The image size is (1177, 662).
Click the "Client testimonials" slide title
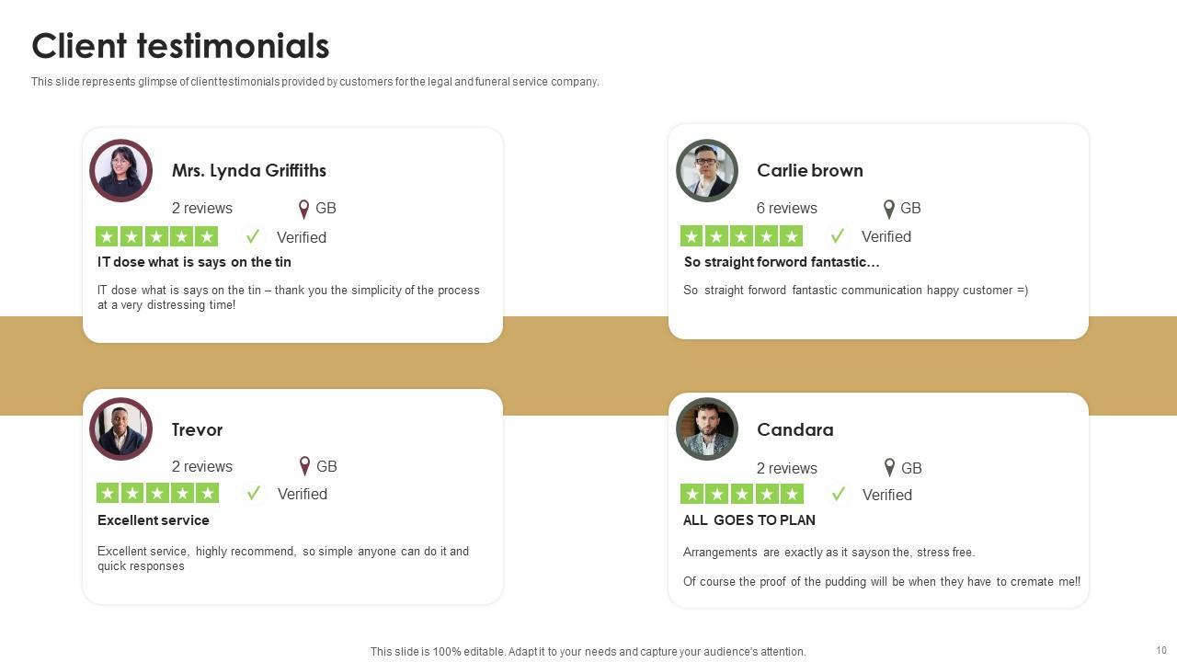[180, 46]
